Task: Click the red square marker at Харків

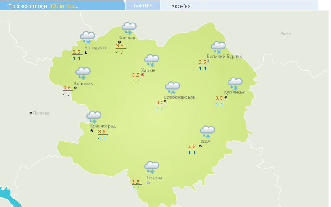Action: [143, 75]
